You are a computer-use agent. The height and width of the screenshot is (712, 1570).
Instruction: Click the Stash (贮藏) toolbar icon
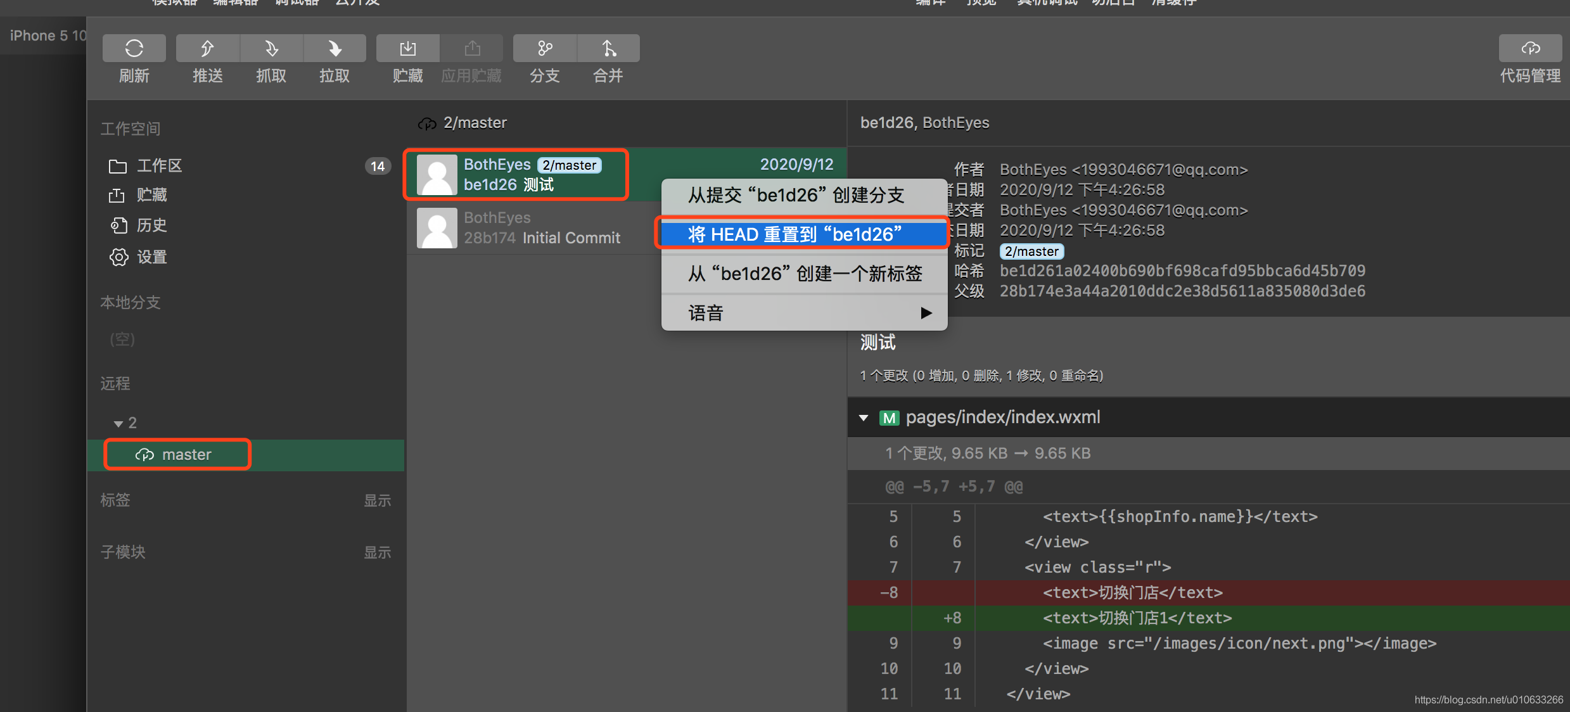point(407,49)
